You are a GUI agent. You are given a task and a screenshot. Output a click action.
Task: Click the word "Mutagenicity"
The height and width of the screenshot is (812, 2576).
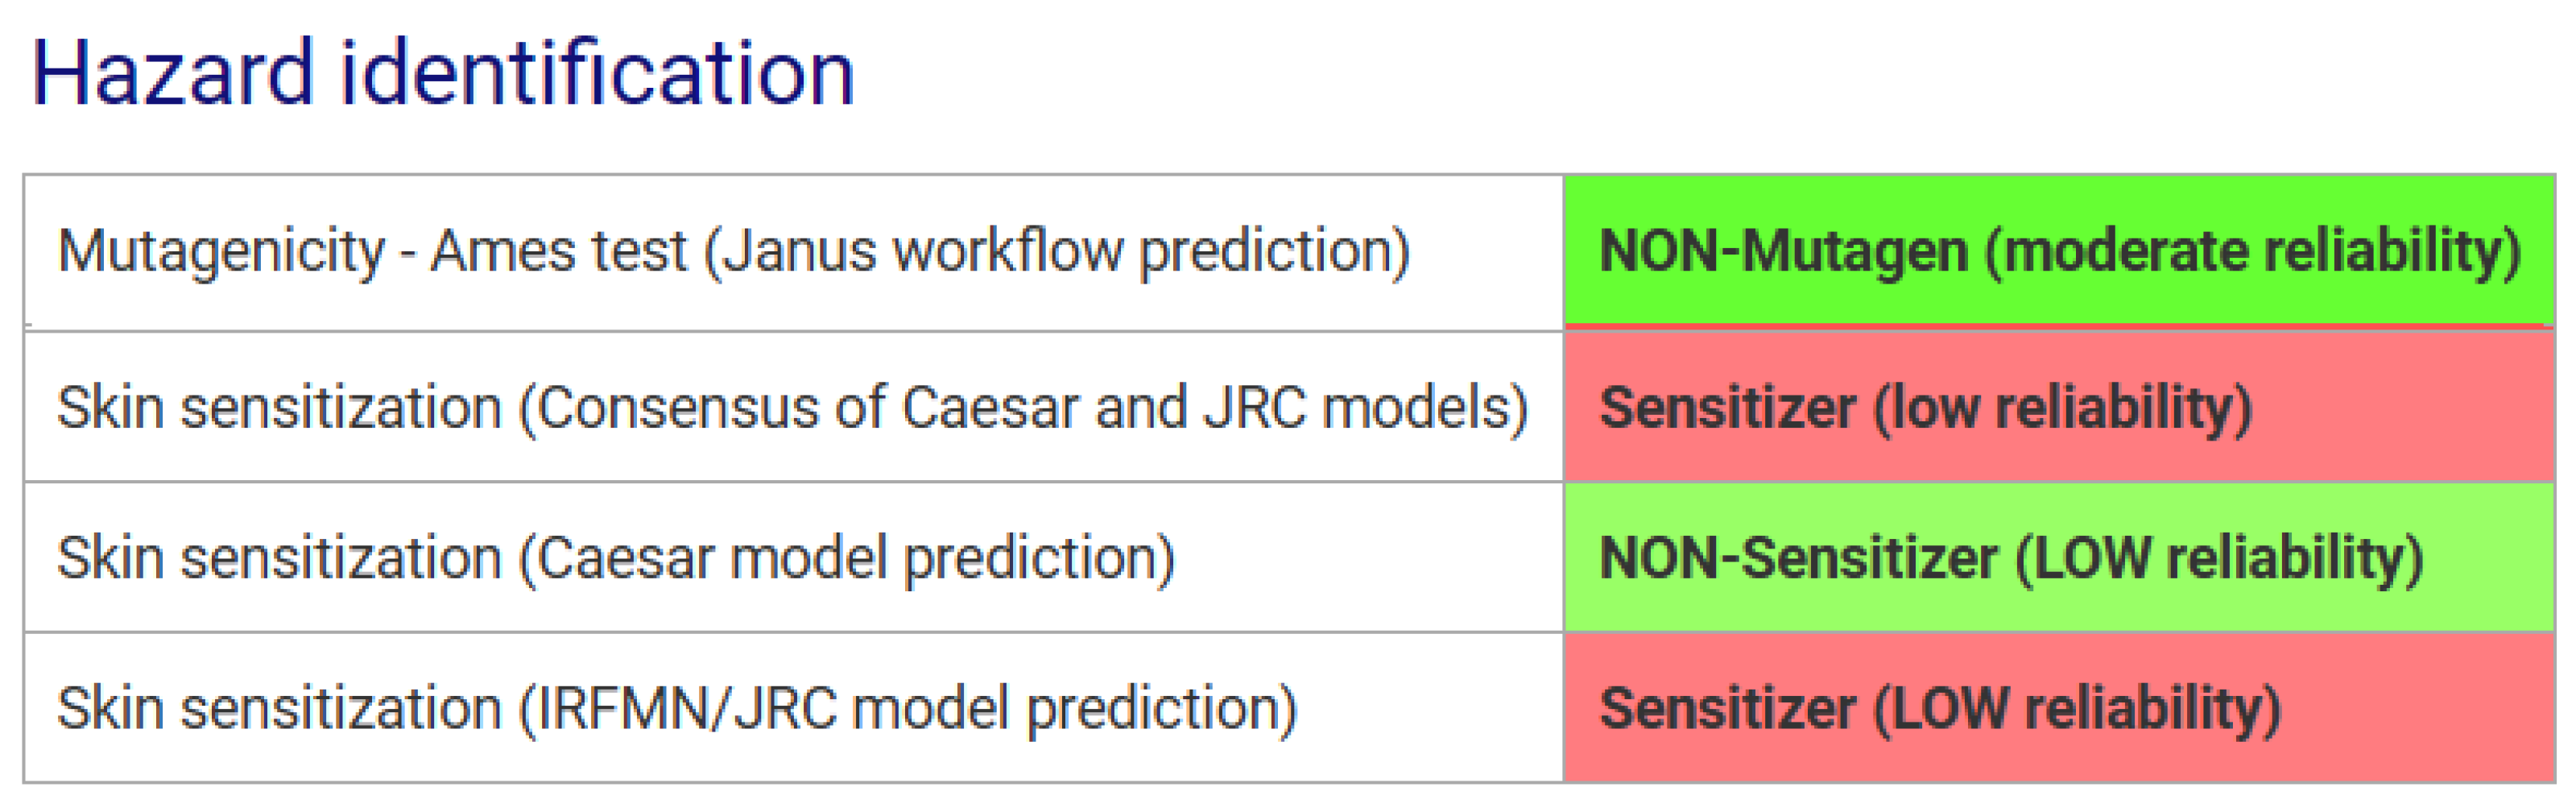click(221, 250)
